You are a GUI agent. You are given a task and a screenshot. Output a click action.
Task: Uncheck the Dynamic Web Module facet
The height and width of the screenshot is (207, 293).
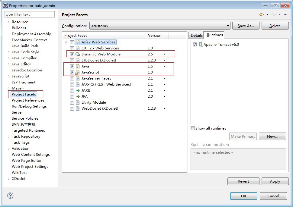coord(72,54)
